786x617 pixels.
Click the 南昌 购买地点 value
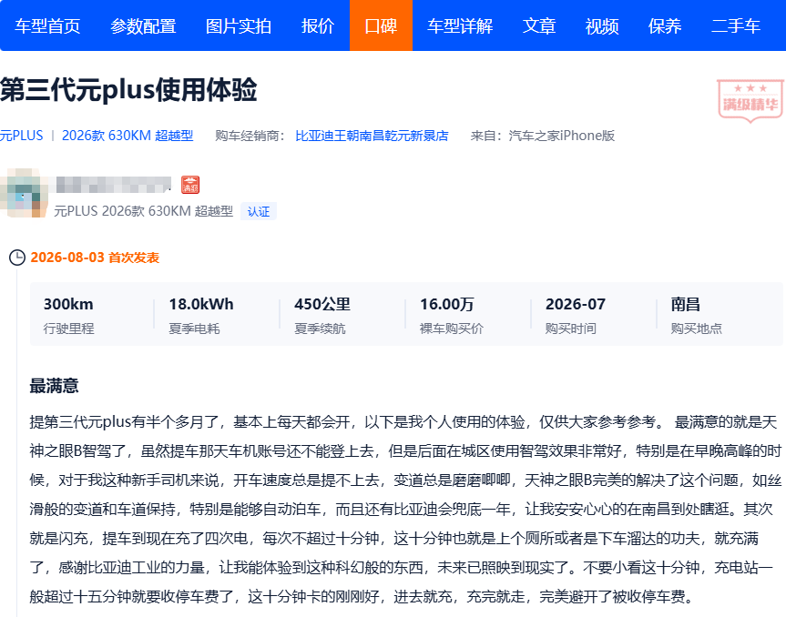[x=685, y=304]
